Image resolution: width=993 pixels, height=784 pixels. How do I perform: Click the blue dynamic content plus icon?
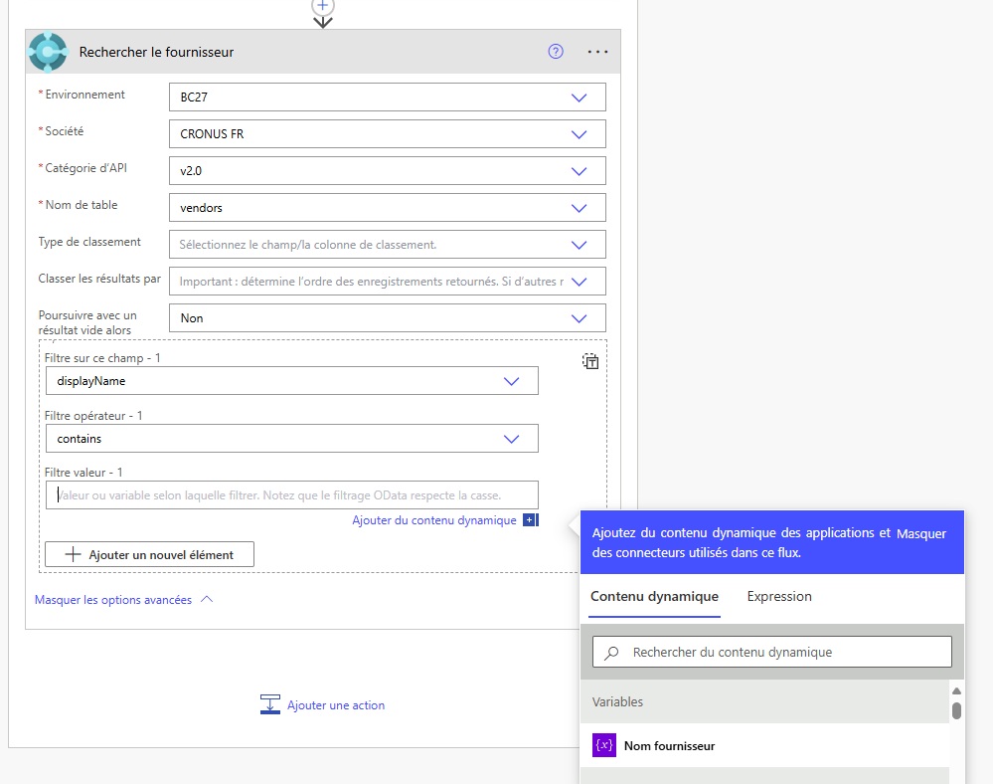click(530, 520)
